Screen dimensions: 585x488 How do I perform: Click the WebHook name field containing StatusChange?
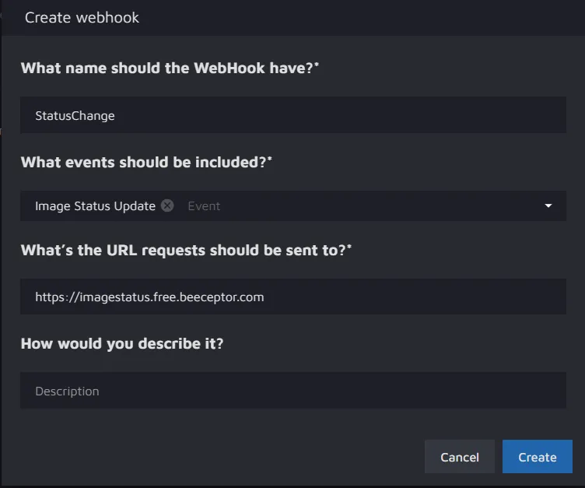(292, 115)
